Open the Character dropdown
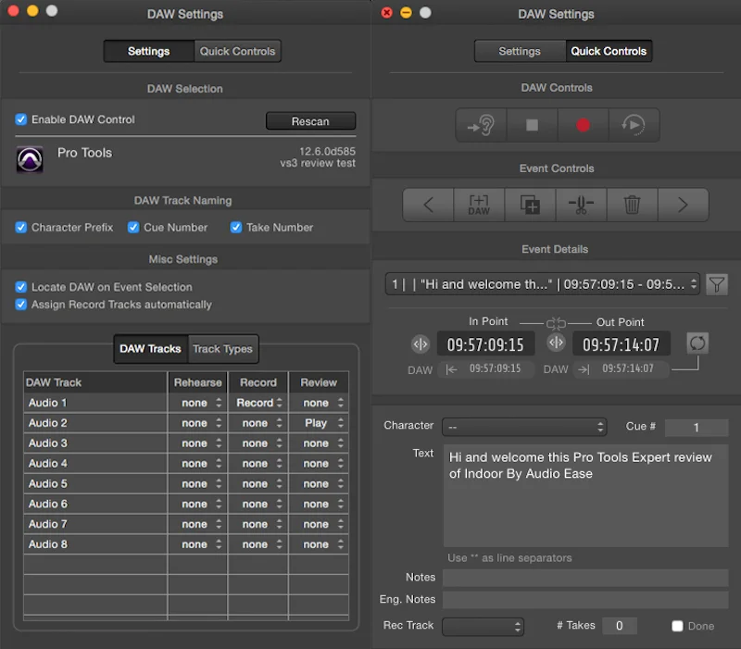The image size is (741, 649). coord(524,428)
